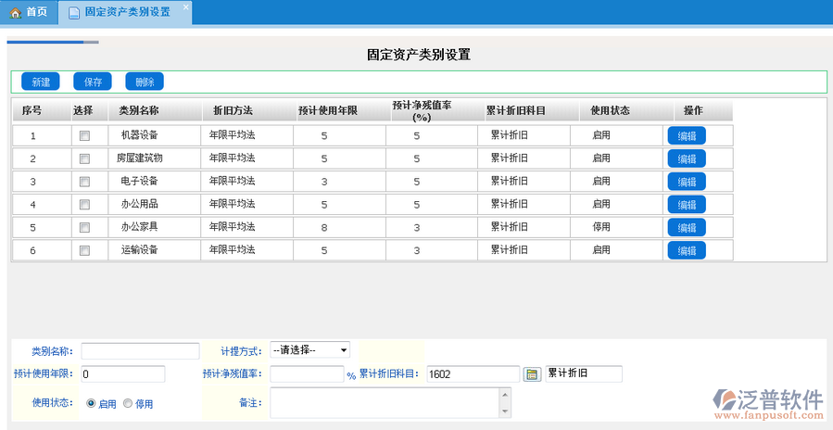Check the box for 运输设备 row
Screen dimensions: 833x430
point(85,250)
